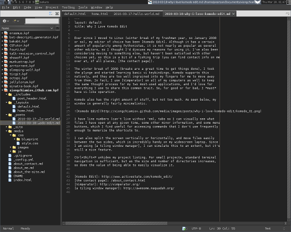Expand the _site folder
This screenshot has height=232, width=291.
click(x=6, y=127)
